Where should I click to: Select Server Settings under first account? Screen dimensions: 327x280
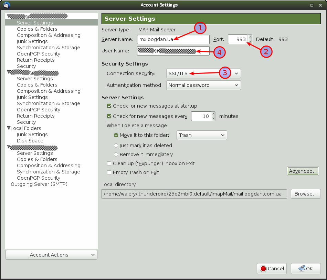[35, 22]
